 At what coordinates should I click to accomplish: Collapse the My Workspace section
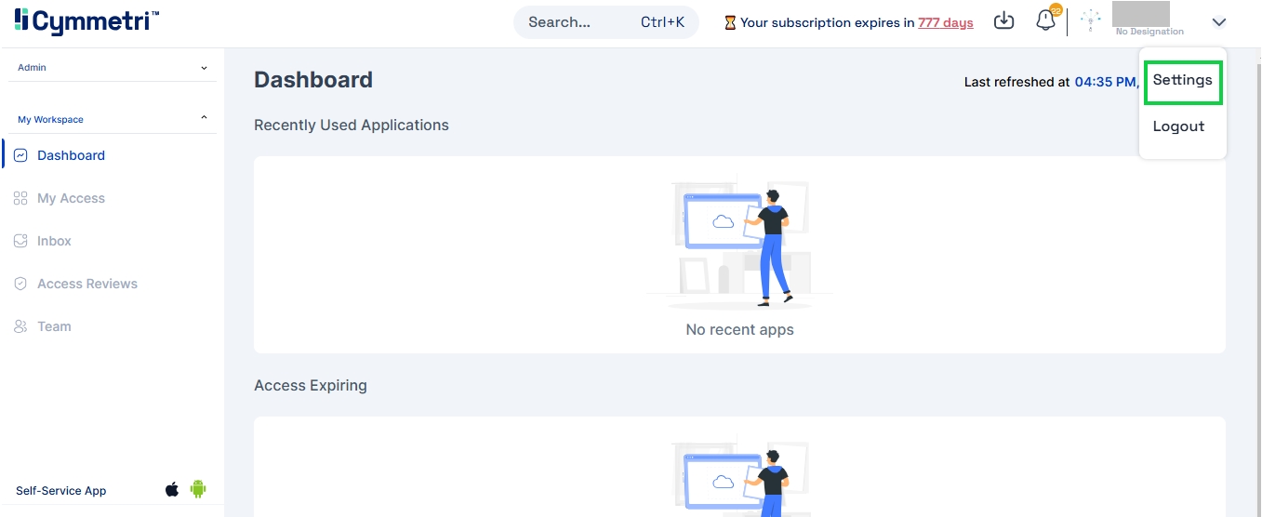[204, 118]
